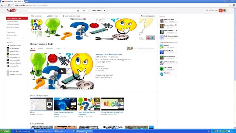Open the iceberg playlist thumbnail
Screen dimensions: 236x133
[65, 104]
